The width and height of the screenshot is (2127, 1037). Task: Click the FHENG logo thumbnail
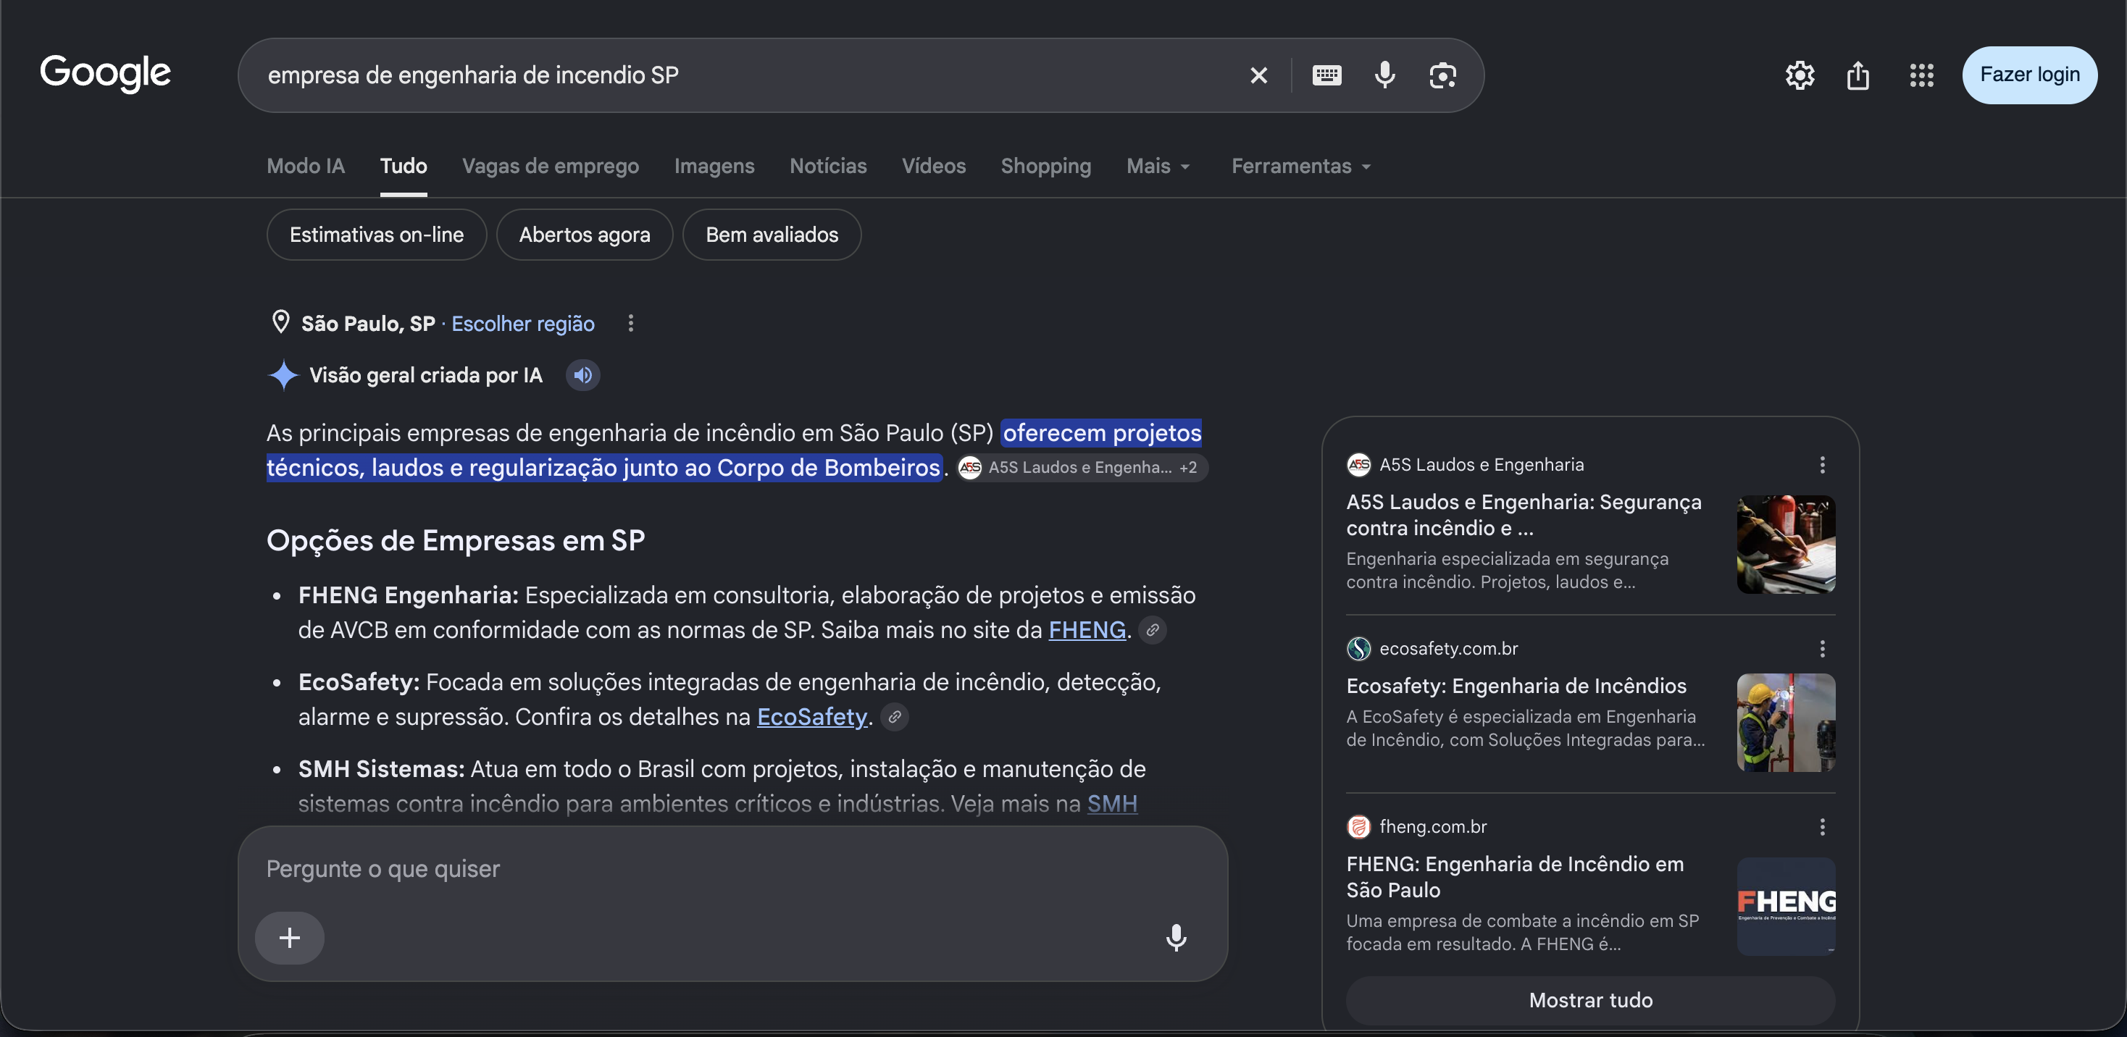click(1786, 906)
